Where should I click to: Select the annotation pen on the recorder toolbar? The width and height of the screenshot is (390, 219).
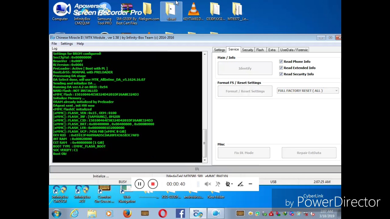[x=240, y=184]
